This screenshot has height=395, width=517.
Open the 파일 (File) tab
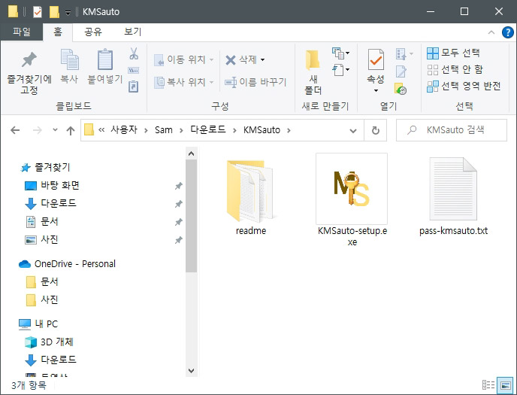22,32
